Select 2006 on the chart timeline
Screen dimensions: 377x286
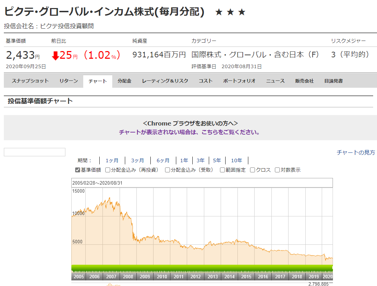pyautogui.click(x=94, y=277)
